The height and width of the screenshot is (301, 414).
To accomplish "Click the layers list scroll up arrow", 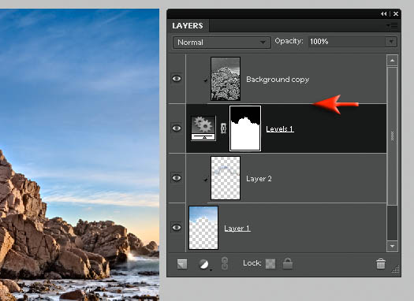I will pyautogui.click(x=392, y=61).
